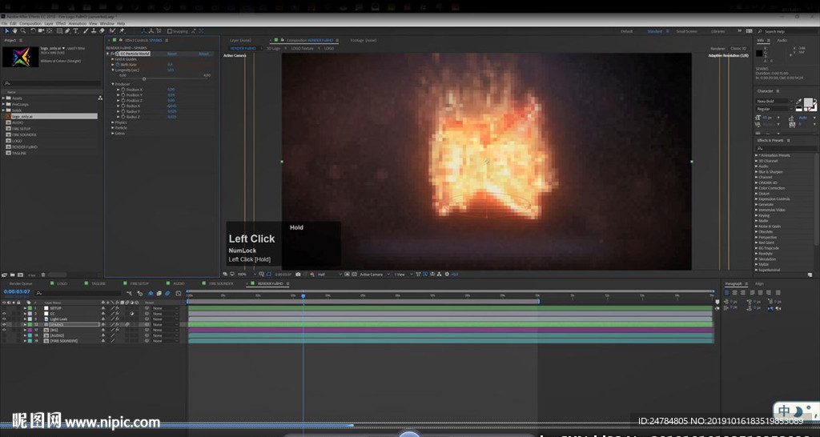This screenshot has height=437, width=820.
Task: Expand the Color Correction effects category
Action: (x=756, y=187)
